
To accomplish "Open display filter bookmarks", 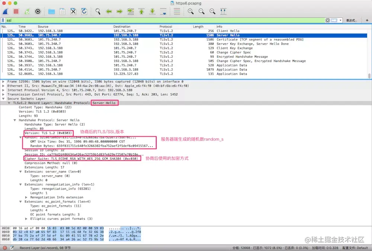I will coord(3,20).
